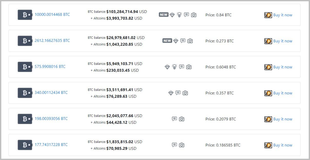Click the diamond icon on the 340.00112434 BTC row
The image size is (310, 160).
click(x=171, y=93)
